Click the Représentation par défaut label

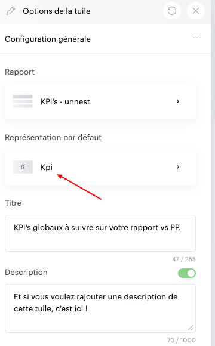(x=53, y=137)
